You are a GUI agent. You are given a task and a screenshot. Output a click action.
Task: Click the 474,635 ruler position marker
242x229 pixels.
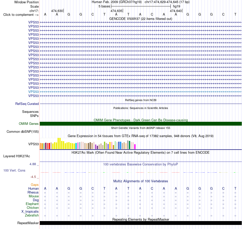[x=117, y=11]
